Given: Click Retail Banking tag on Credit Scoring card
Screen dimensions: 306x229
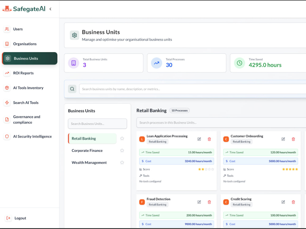Looking at the screenshot, I should 242,205.
